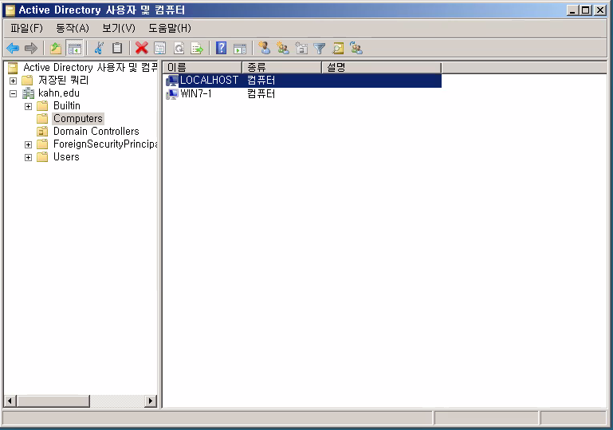
Task: Select the Builtin folder
Action: click(67, 105)
